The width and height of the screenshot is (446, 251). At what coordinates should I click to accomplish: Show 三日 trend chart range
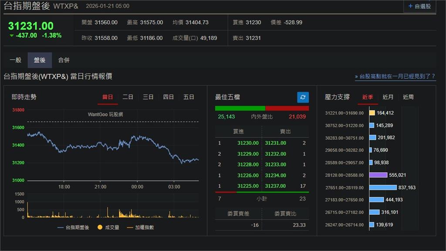pos(148,97)
